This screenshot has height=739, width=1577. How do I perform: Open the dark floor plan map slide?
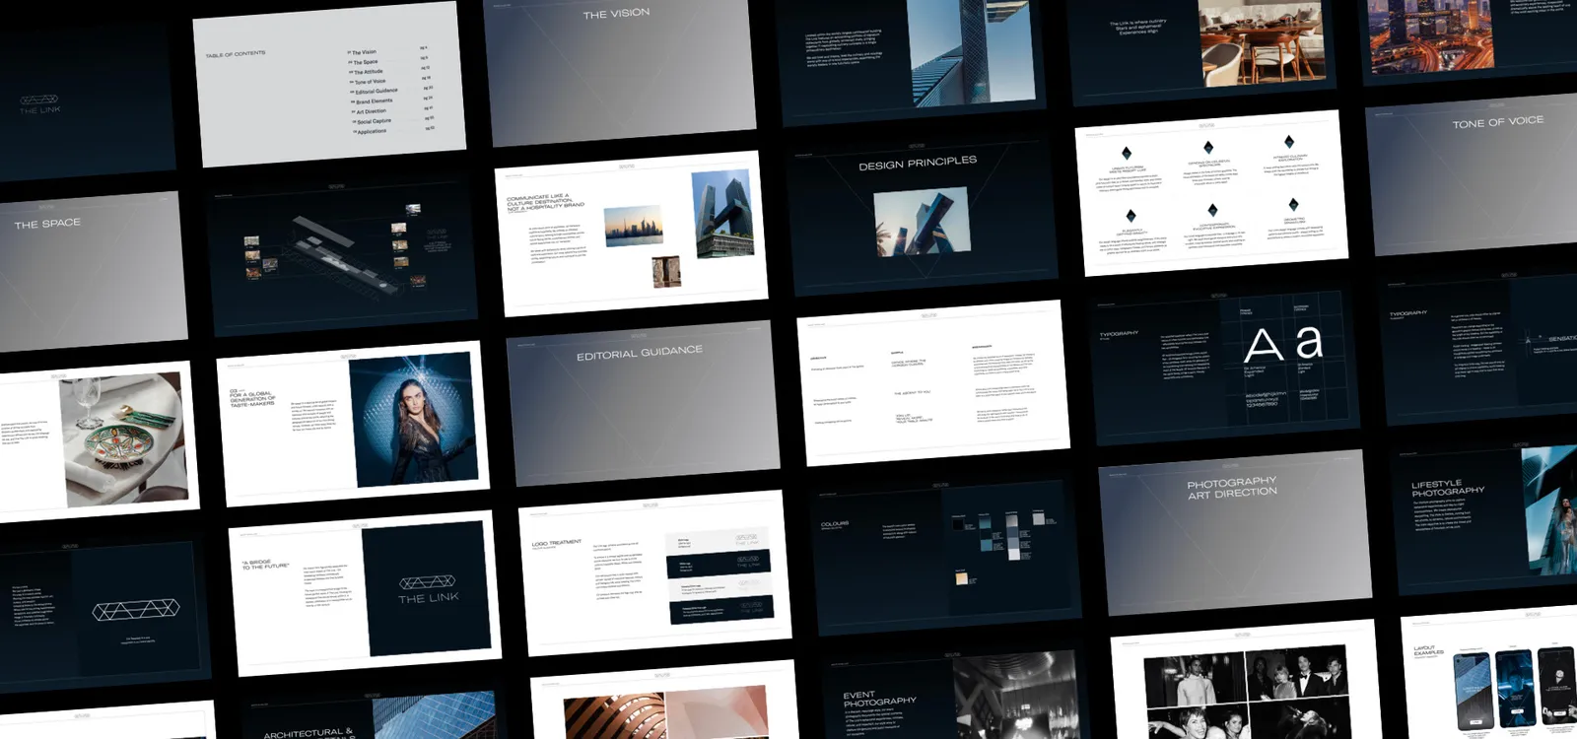(x=341, y=255)
